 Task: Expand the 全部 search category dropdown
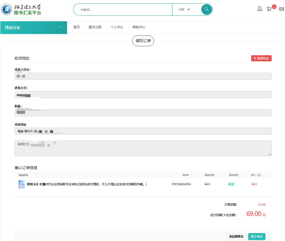[184, 10]
